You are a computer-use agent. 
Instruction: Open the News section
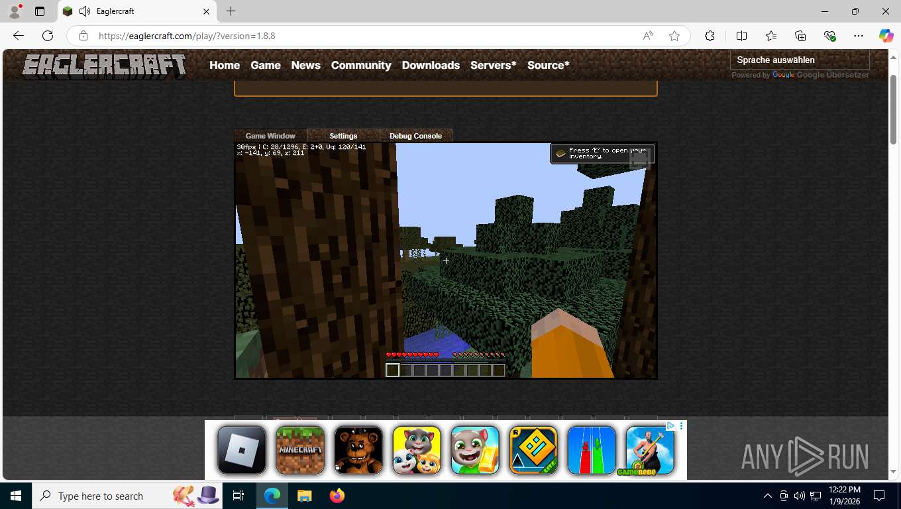[305, 65]
